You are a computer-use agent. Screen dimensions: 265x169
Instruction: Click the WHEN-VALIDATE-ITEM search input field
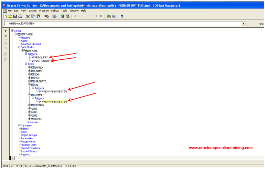click(123, 24)
